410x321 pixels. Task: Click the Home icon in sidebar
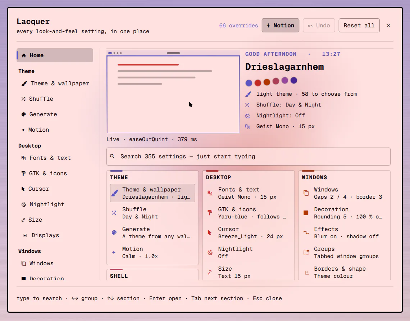24,55
